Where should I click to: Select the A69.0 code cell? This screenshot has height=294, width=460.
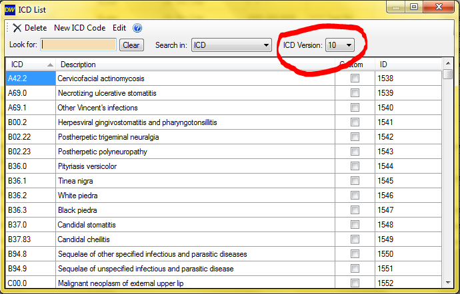point(31,93)
